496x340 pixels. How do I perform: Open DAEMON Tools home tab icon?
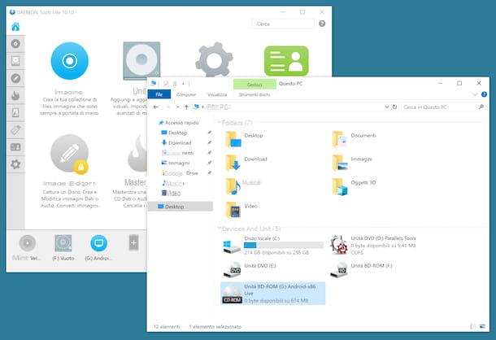coord(15,27)
